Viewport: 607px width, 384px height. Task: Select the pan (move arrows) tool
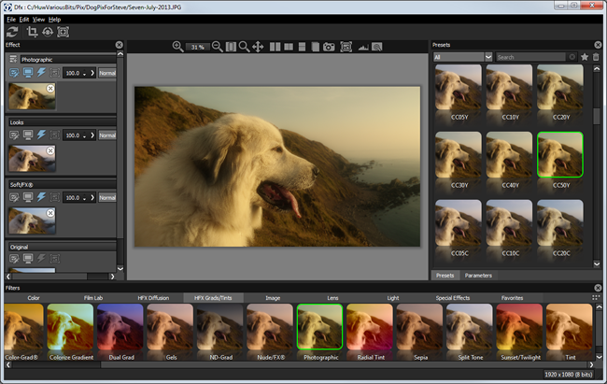coord(258,47)
